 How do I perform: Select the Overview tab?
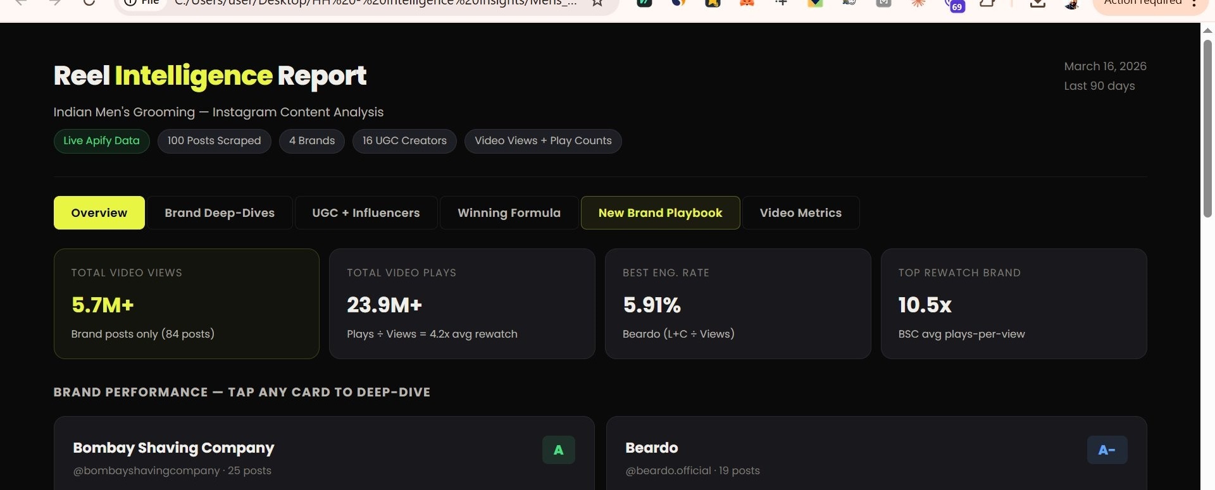pos(99,212)
